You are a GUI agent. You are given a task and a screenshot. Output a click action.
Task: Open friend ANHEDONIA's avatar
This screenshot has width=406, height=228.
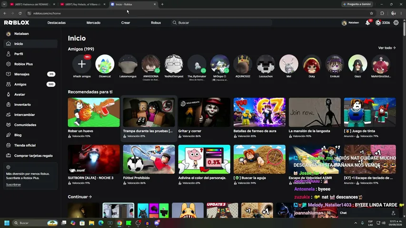point(151,64)
